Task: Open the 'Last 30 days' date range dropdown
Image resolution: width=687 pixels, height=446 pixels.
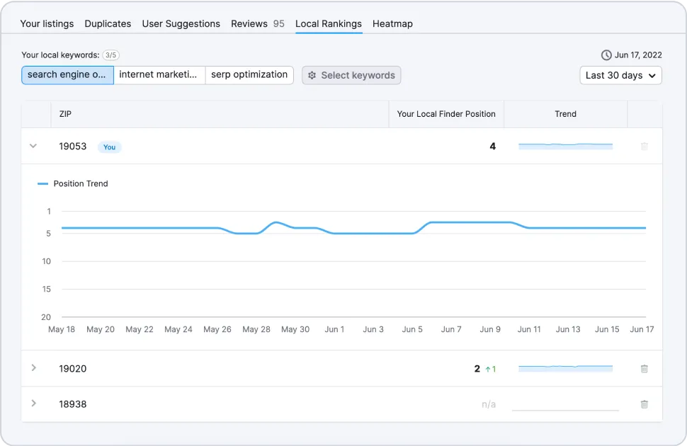Action: pyautogui.click(x=620, y=75)
